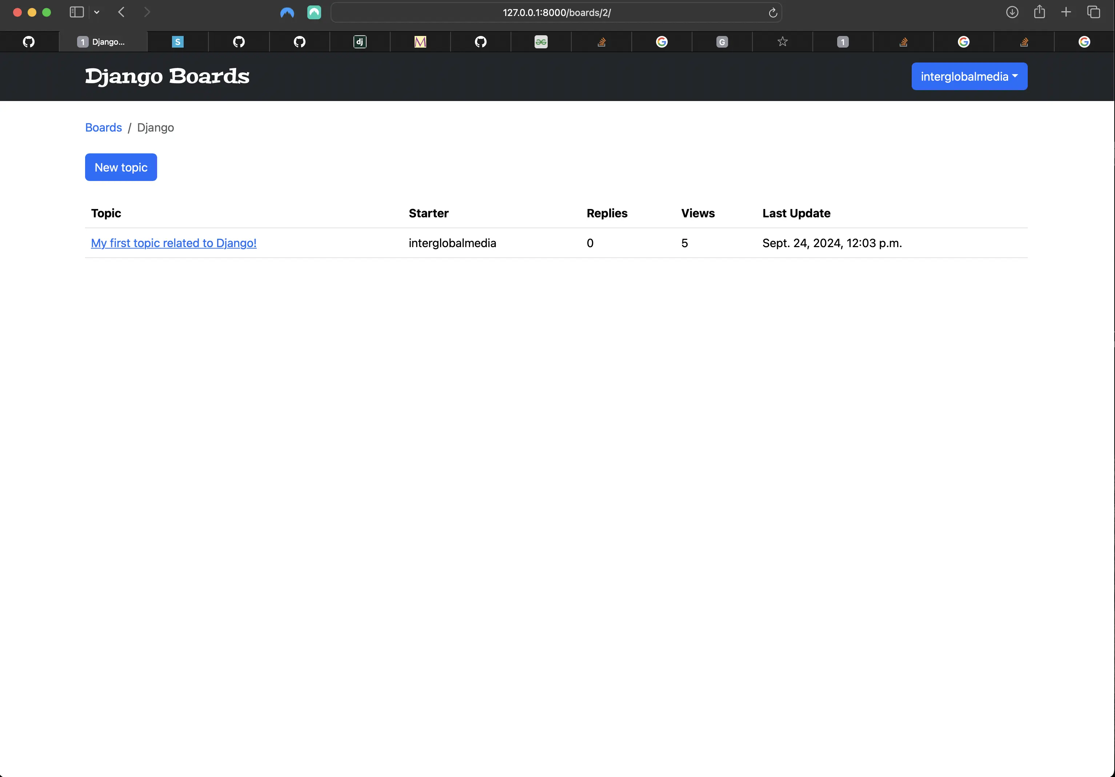Click the Last Update column header

point(796,213)
